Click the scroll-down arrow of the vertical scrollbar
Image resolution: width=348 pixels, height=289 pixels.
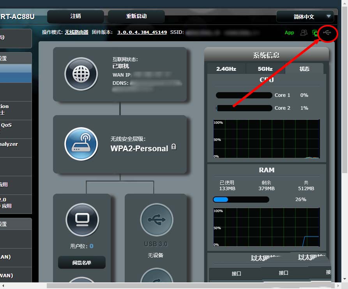(344, 279)
